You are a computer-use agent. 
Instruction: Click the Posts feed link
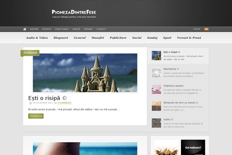tap(197, 29)
